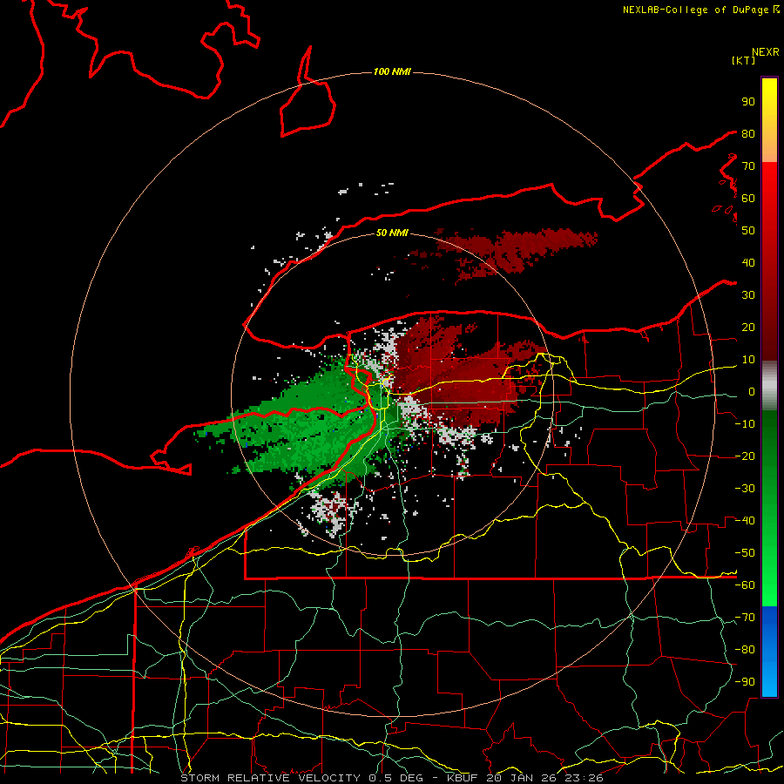Click the -30 scale value
784x784 pixels.
[x=745, y=489]
